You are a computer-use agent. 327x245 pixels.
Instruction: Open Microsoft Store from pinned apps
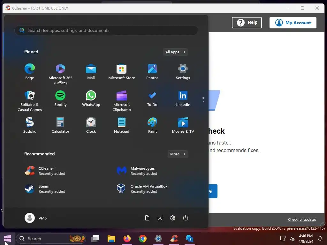pos(122,72)
